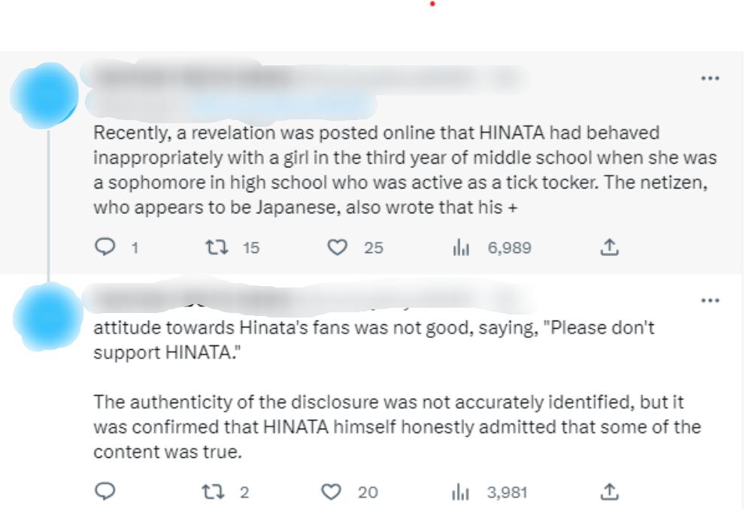Like the second tweet with 20 likes
The height and width of the screenshot is (509, 752).
331,492
